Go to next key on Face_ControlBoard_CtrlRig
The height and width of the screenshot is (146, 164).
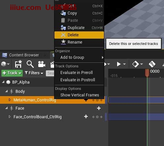pos(101,117)
